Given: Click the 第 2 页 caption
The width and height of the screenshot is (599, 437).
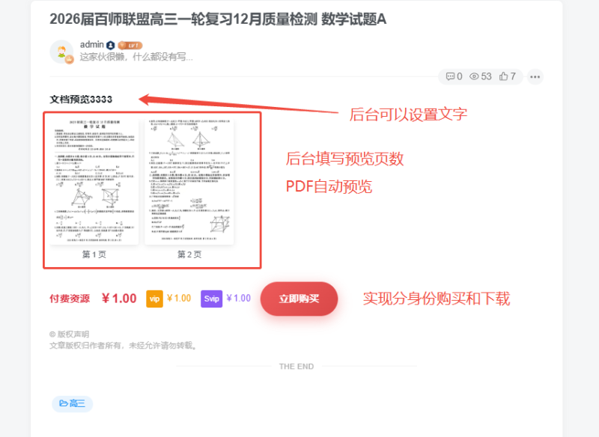Looking at the screenshot, I should (x=189, y=254).
